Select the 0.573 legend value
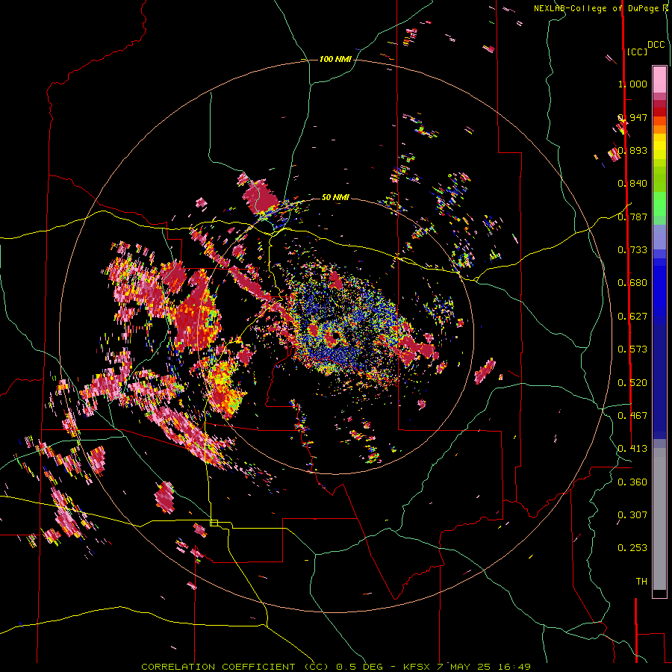Screen dimensions: 672x672 (632, 349)
